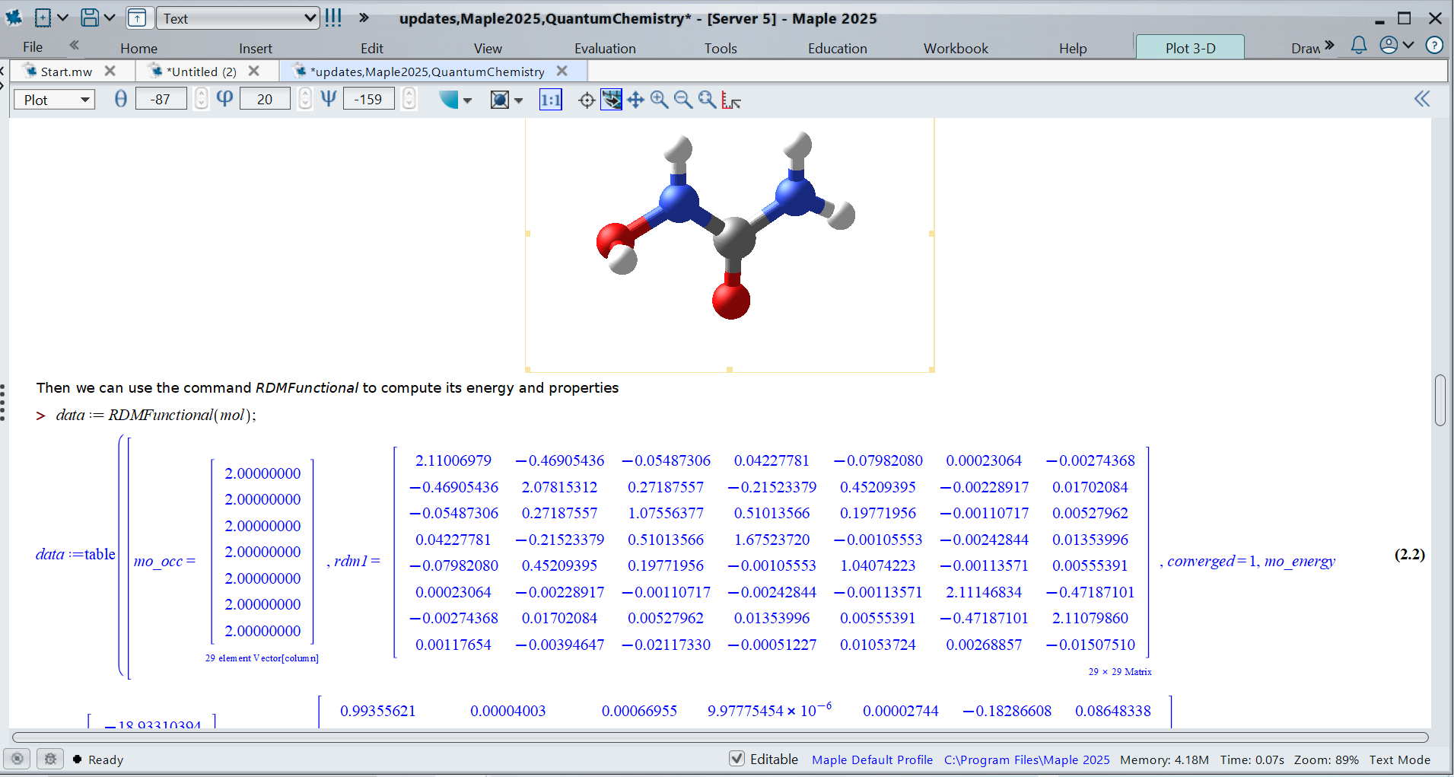Activate the Zoom In tool on plot toolbar

659,99
